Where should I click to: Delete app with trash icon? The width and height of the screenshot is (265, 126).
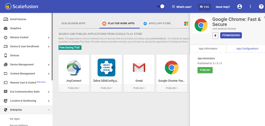coord(215,36)
